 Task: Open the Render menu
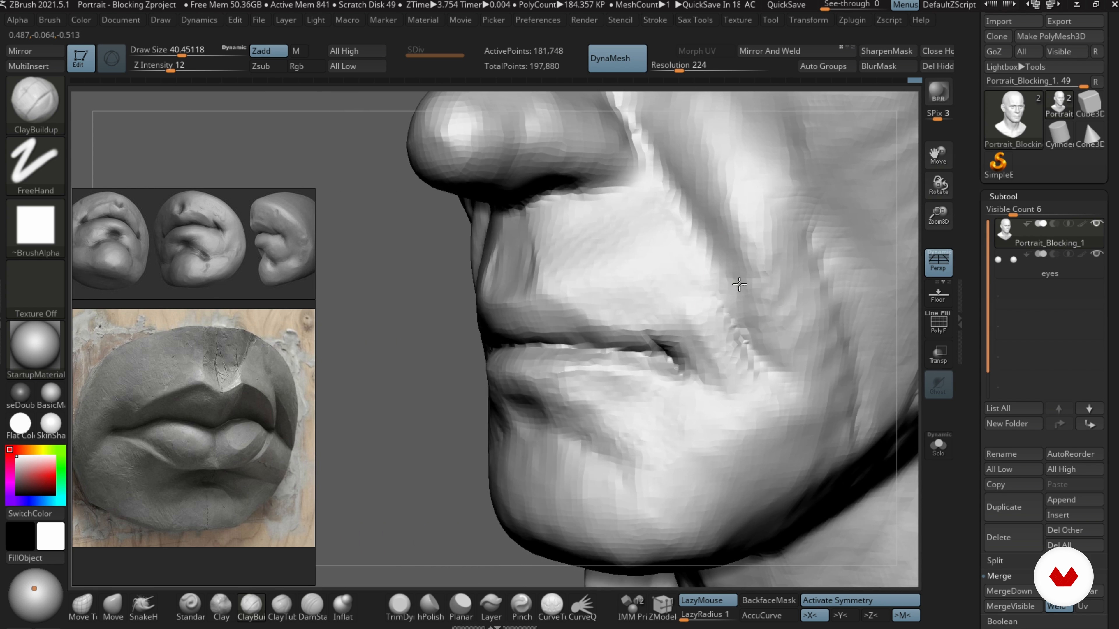tap(584, 20)
